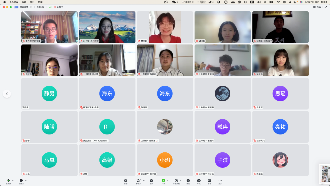
Task: Expand the microphone options arrow
Action: [13, 181]
